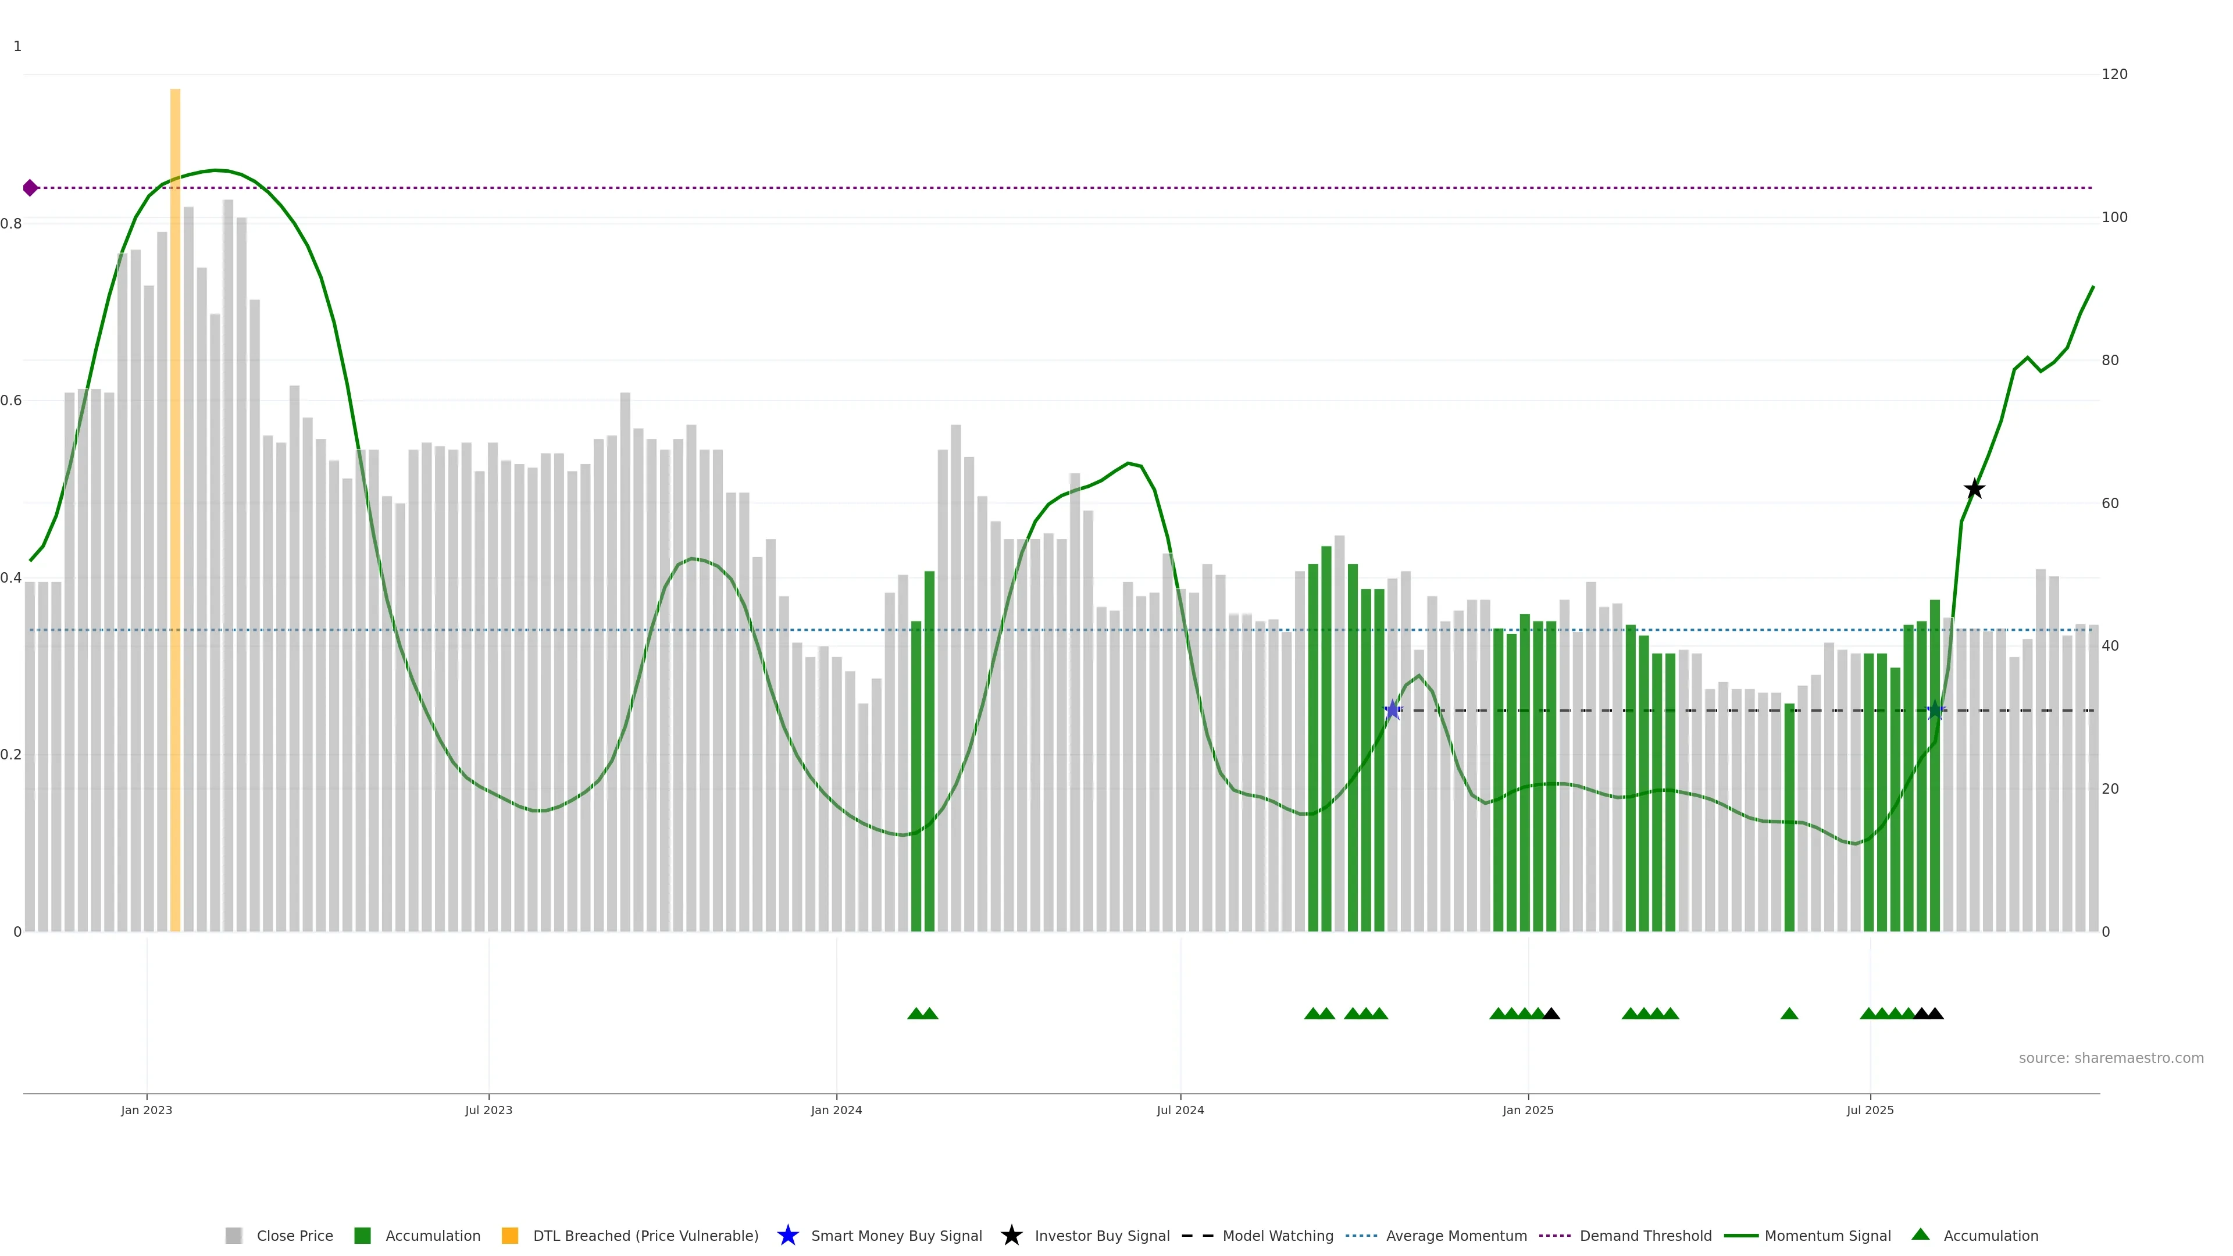Viewport: 2233px width, 1256px height.
Task: Click the purple Demand Threshold diamond marker
Action: 30,188
